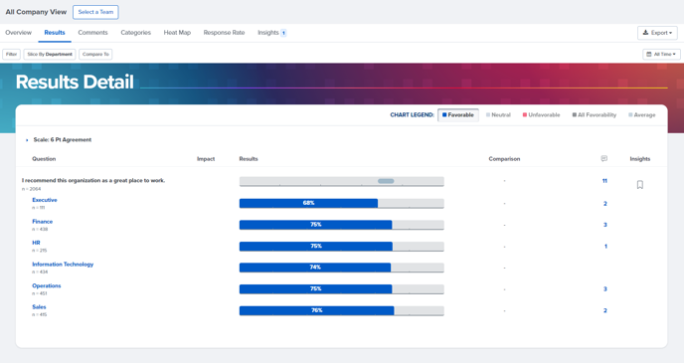Click the Impact column header
Viewport: 684px width, 363px height.
click(206, 159)
